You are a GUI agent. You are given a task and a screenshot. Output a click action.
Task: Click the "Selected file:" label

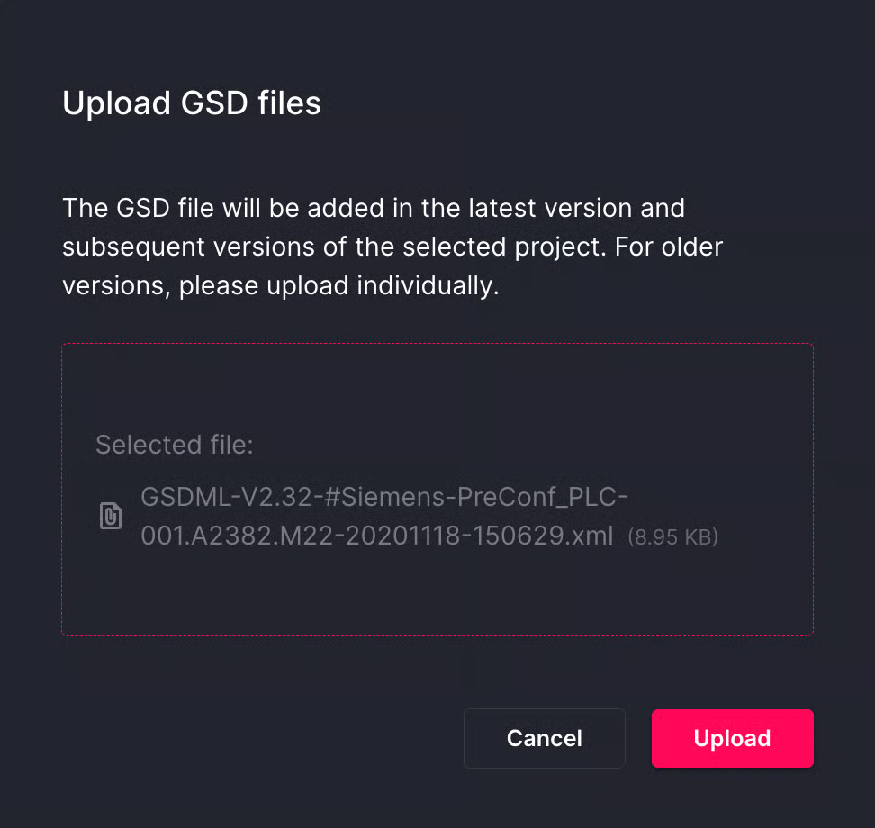coord(175,445)
